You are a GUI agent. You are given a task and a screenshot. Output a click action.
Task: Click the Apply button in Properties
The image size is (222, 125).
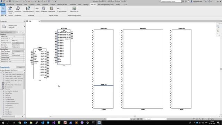(x=20, y=67)
